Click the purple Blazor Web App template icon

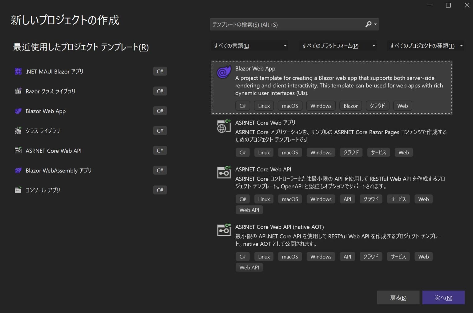pos(224,72)
